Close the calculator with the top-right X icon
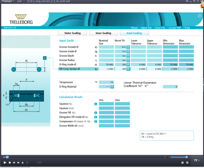204x168 pixels. (200, 16)
